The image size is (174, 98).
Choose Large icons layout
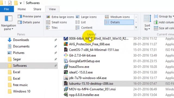[86, 17]
